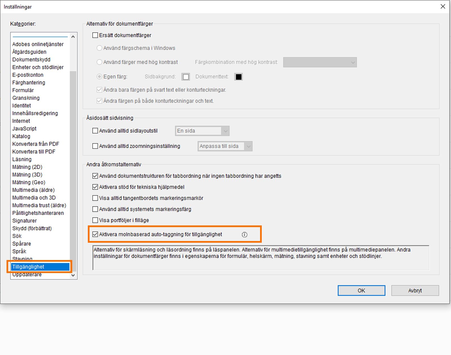Select Enheter och stödlinjer category
This screenshot has height=355, width=451.
point(38,67)
